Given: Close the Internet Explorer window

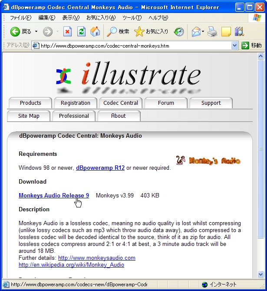Looking at the screenshot, I should 260,7.
